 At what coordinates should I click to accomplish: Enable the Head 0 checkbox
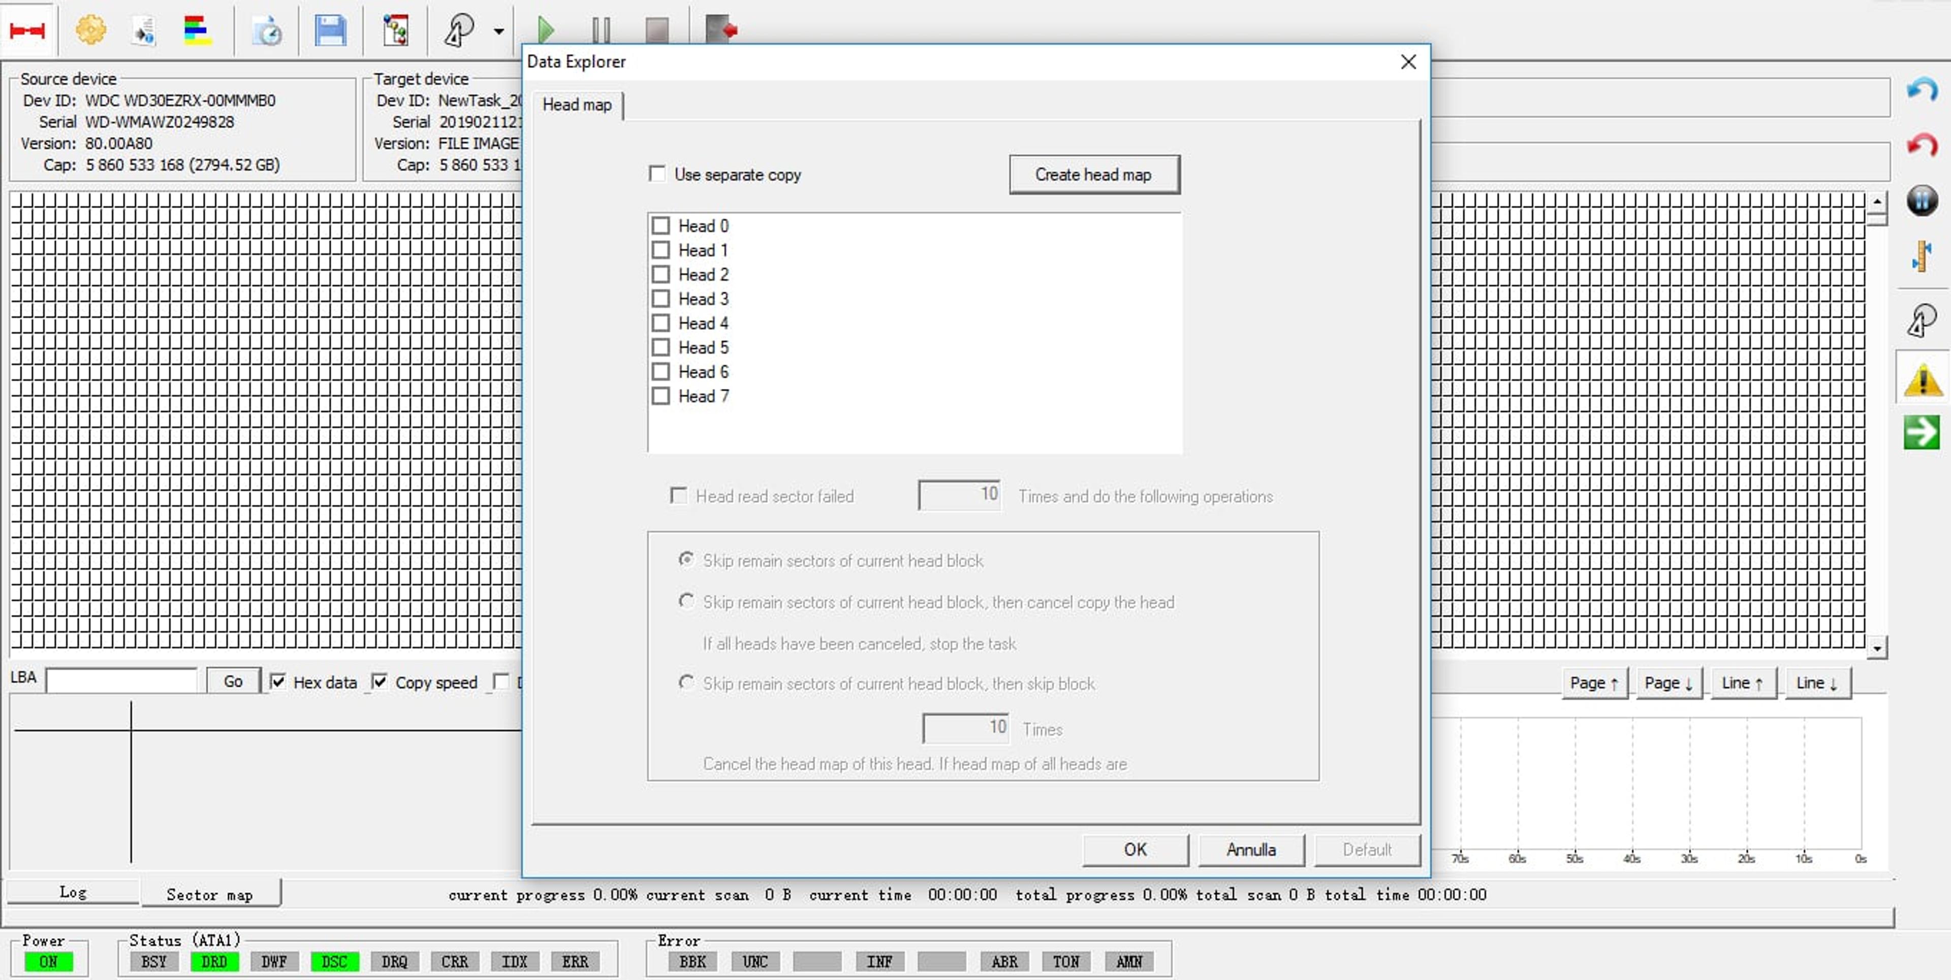(x=660, y=225)
